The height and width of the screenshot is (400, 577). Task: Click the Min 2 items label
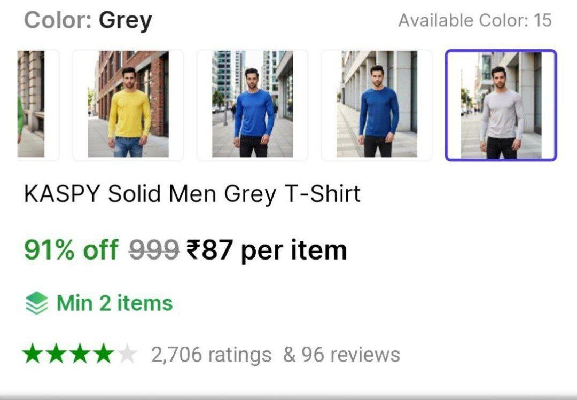tap(114, 303)
